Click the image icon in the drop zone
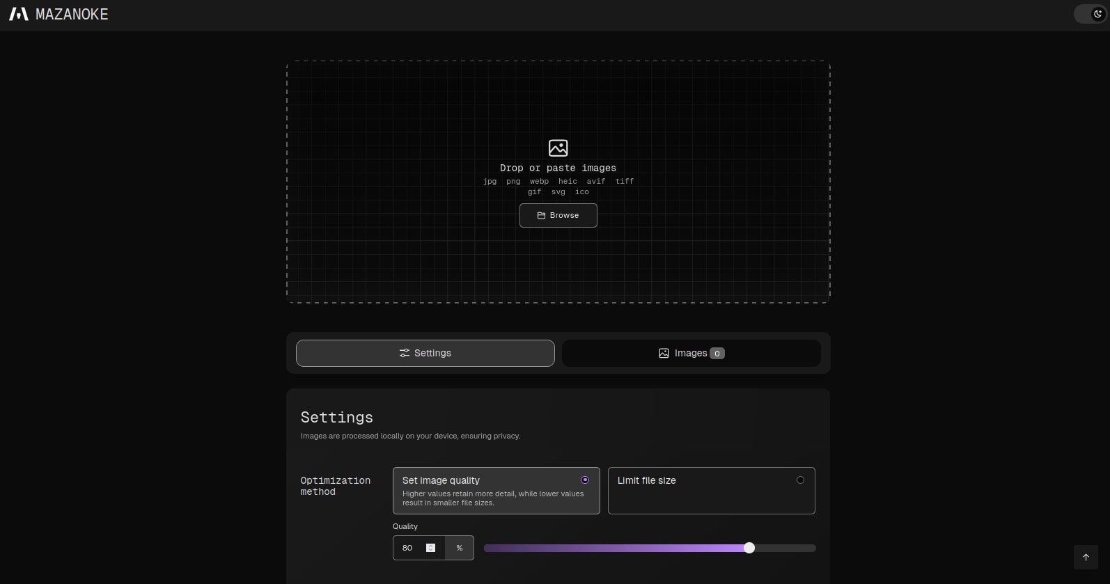 [558, 148]
